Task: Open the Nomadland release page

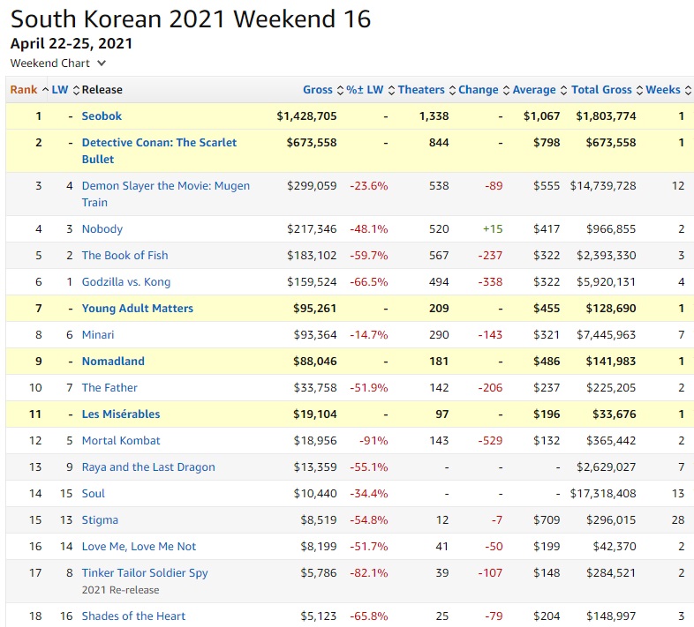Action: [113, 362]
